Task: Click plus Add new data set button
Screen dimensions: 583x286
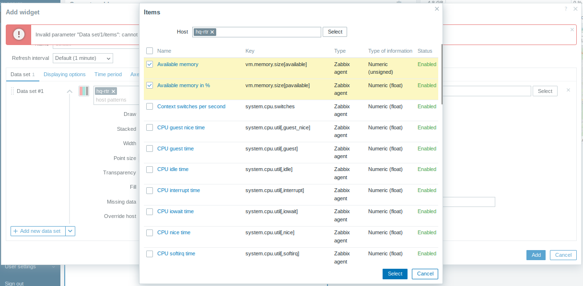Action: point(37,231)
